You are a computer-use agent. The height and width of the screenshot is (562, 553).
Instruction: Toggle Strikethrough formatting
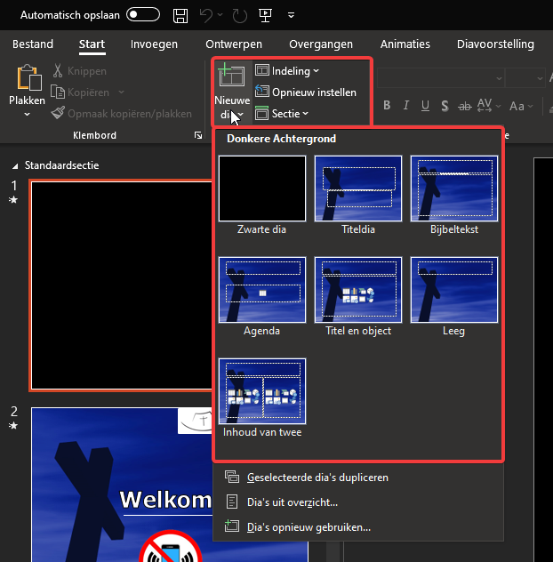click(464, 105)
